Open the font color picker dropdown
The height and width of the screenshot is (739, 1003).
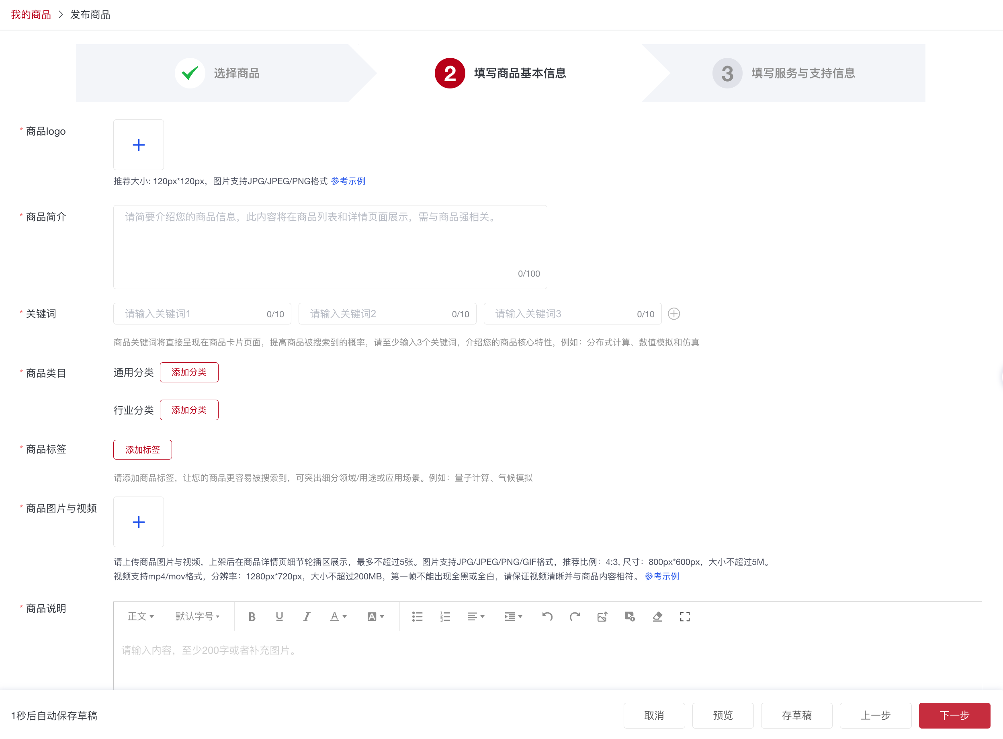click(x=338, y=616)
